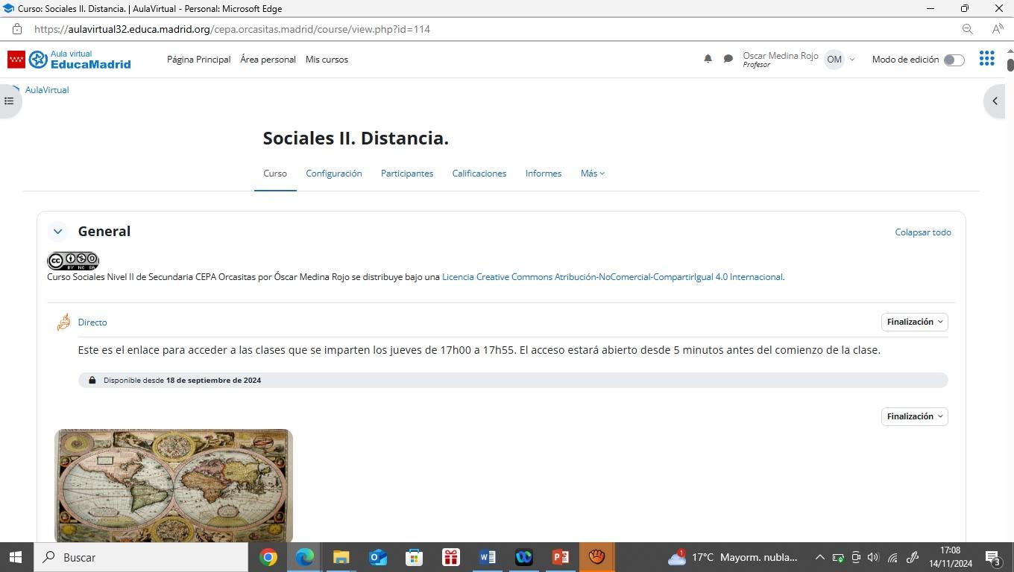Show hidden system tray icons
1014x572 pixels.
pyautogui.click(x=819, y=557)
